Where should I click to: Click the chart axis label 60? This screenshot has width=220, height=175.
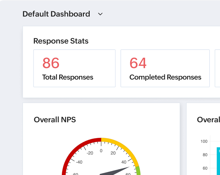coord(205,168)
